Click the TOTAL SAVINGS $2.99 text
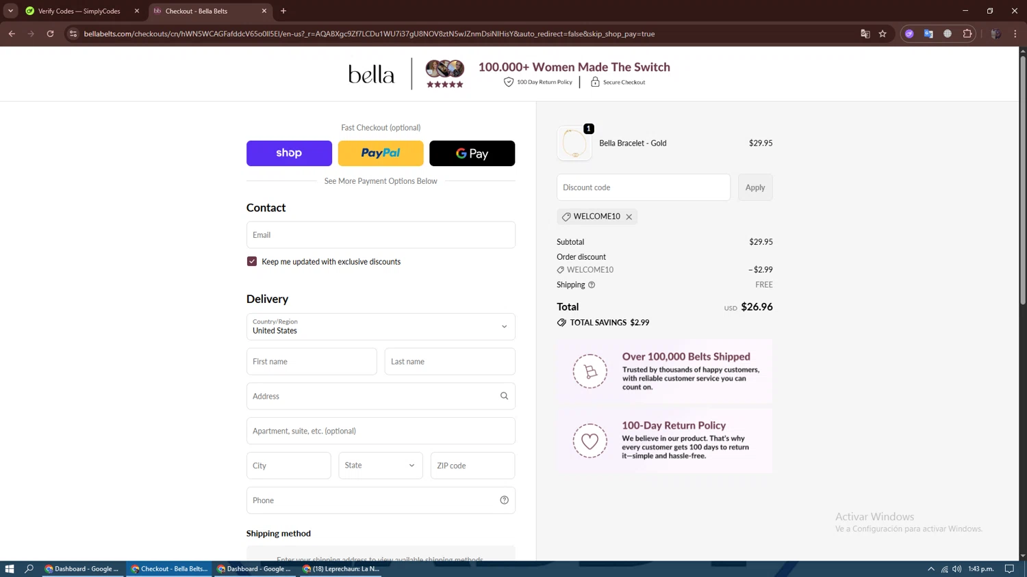 [610, 323]
